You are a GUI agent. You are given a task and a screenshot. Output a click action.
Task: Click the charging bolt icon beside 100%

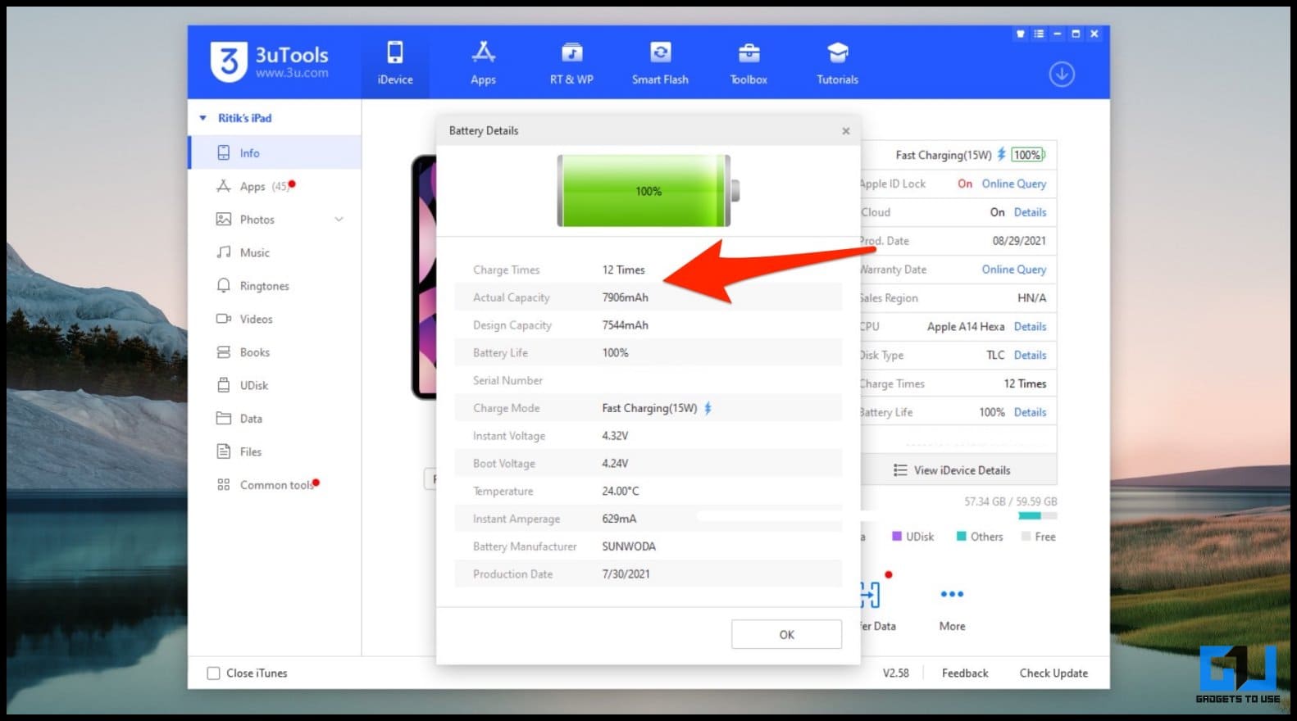[1001, 154]
